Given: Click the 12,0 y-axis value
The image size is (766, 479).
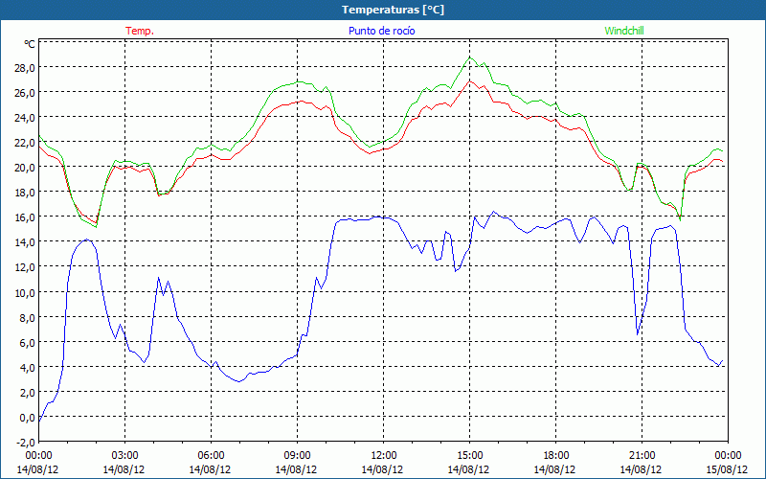Looking at the screenshot, I should pyautogui.click(x=25, y=266).
